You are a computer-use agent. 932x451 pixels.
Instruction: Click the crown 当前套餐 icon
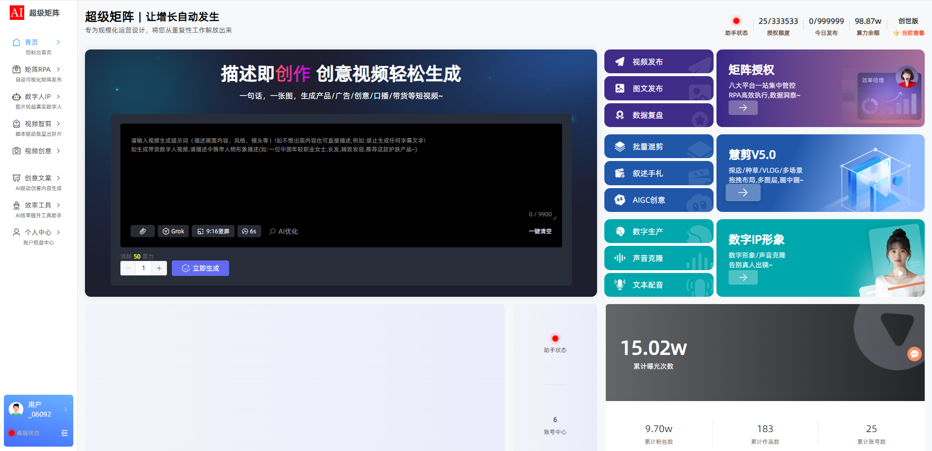(896, 33)
